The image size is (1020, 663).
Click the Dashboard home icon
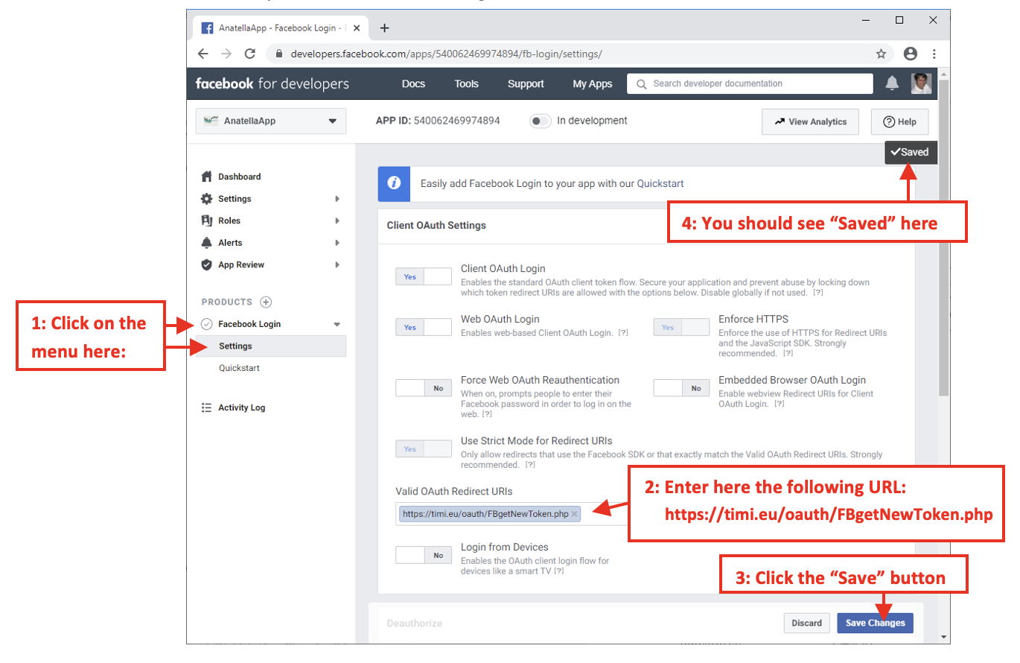pos(207,177)
